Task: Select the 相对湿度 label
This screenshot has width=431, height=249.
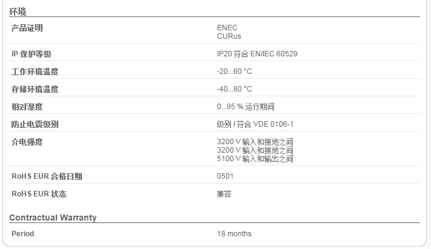Action: coord(27,107)
